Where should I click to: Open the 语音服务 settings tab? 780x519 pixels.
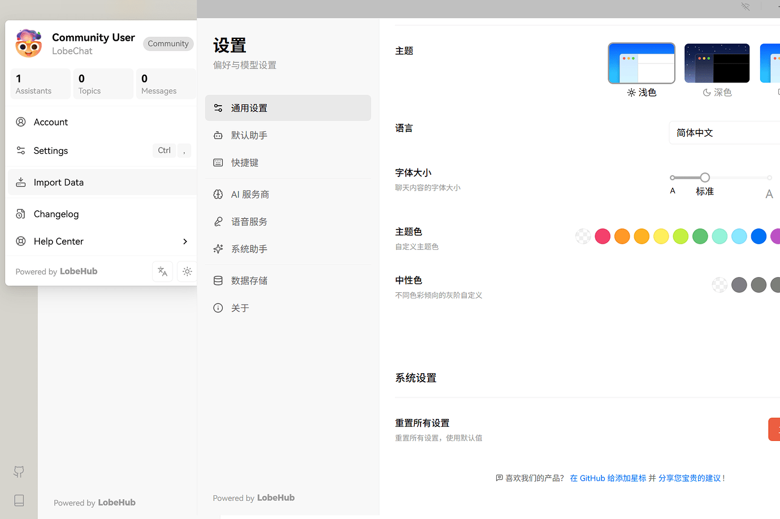(x=288, y=222)
